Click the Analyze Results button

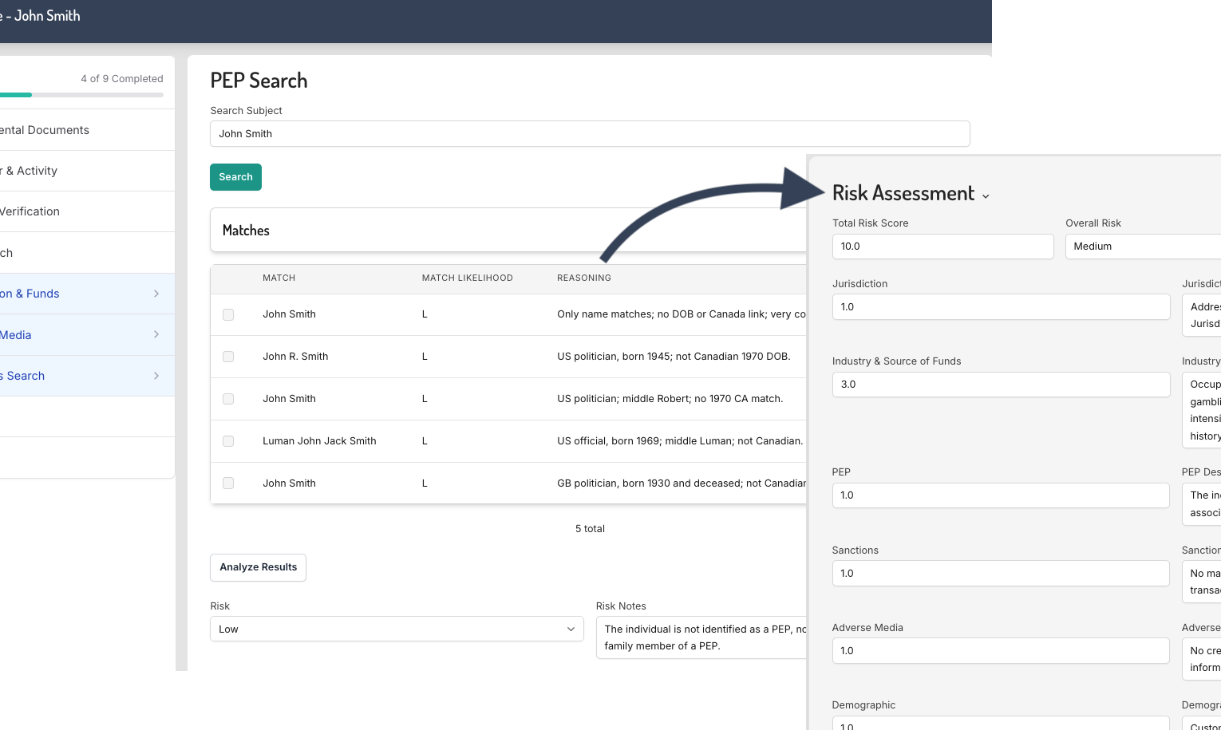click(x=258, y=567)
